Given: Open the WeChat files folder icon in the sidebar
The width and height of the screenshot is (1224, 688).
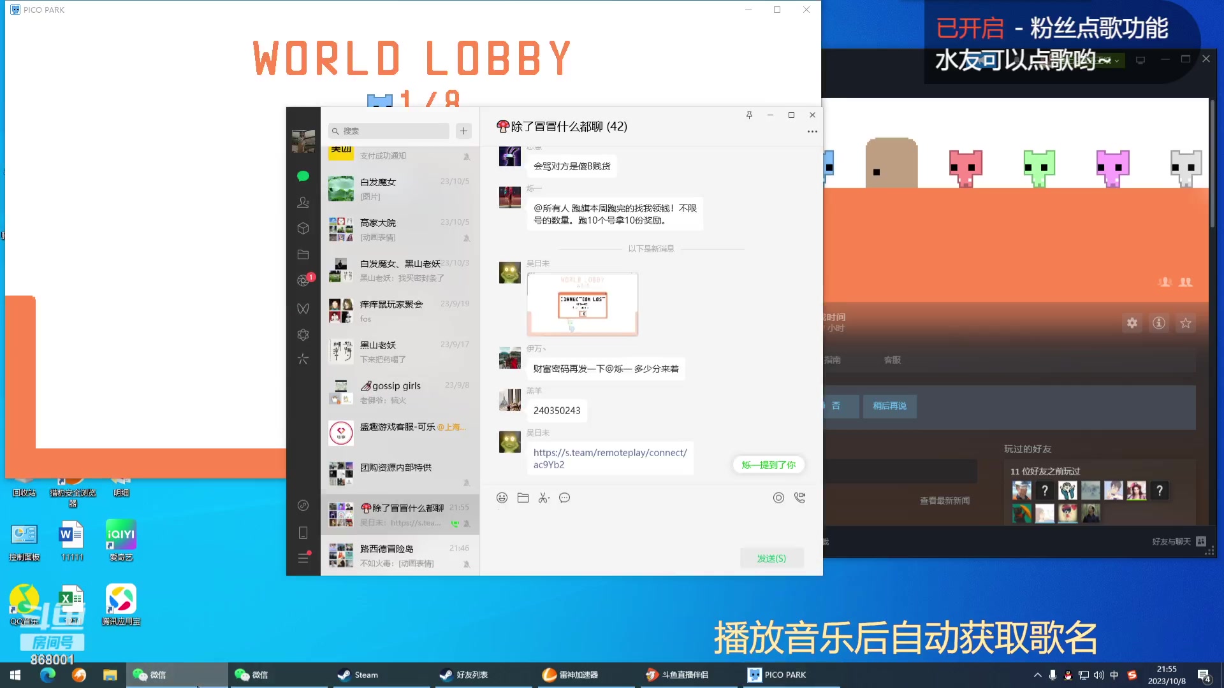Looking at the screenshot, I should pos(303,254).
